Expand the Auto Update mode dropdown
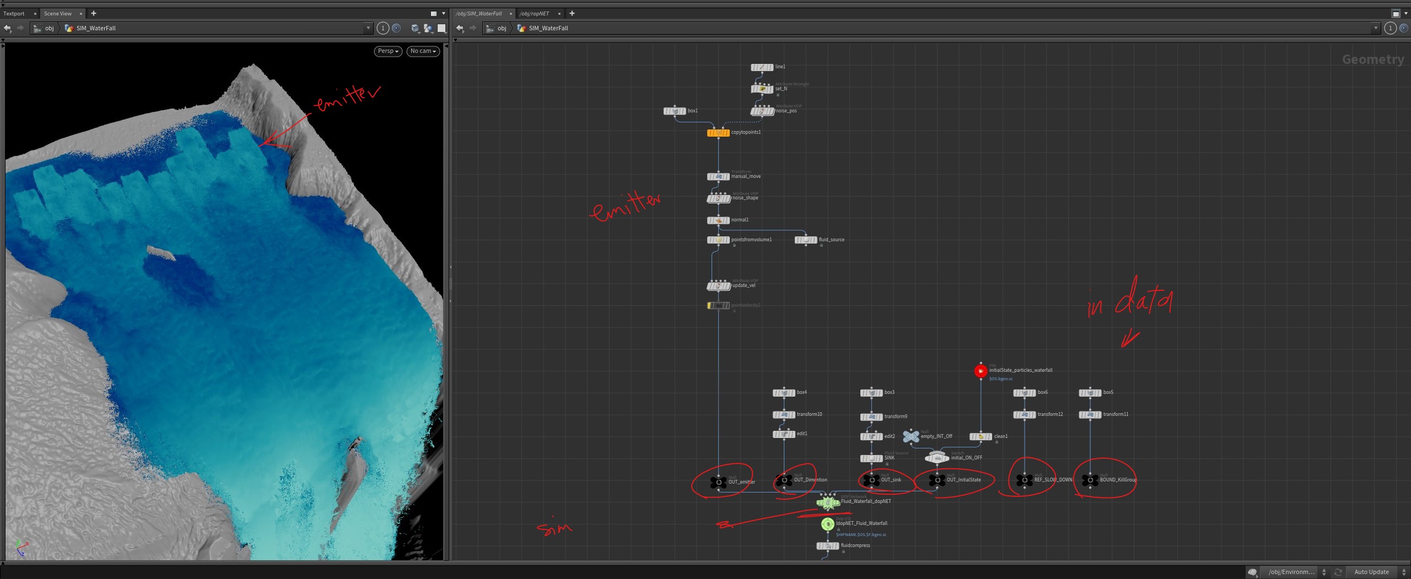The width and height of the screenshot is (1411, 579). pyautogui.click(x=1376, y=572)
